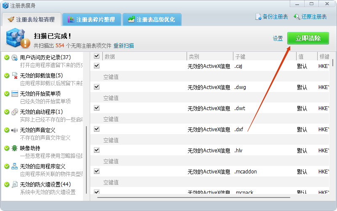Image resolution: width=337 pixels, height=211 pixels.
Task: Uncheck the .dwg registry entry checkbox
Action: pos(96,87)
